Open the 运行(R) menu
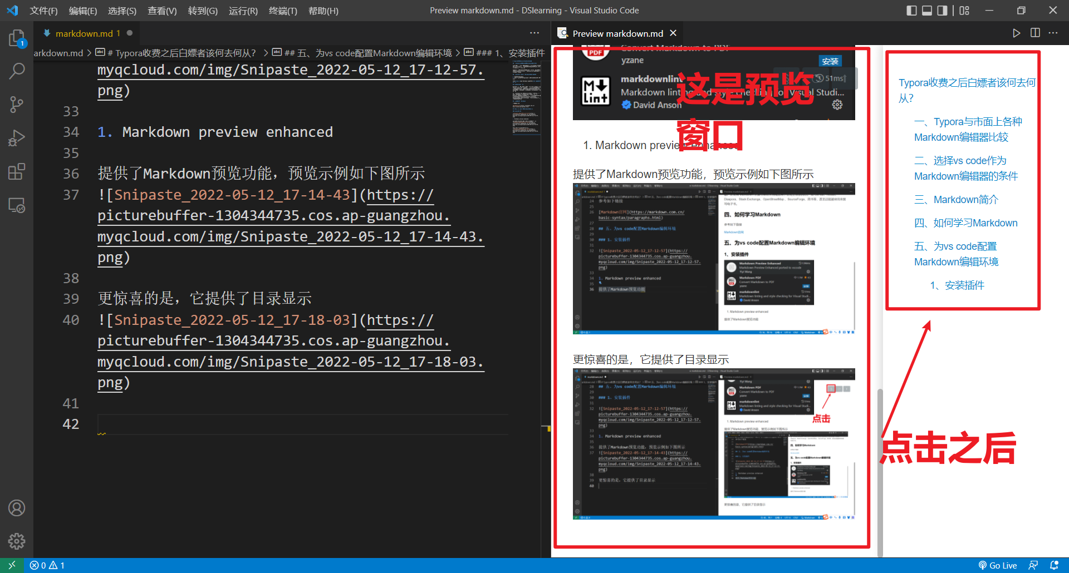Viewport: 1069px width, 573px height. pyautogui.click(x=243, y=11)
